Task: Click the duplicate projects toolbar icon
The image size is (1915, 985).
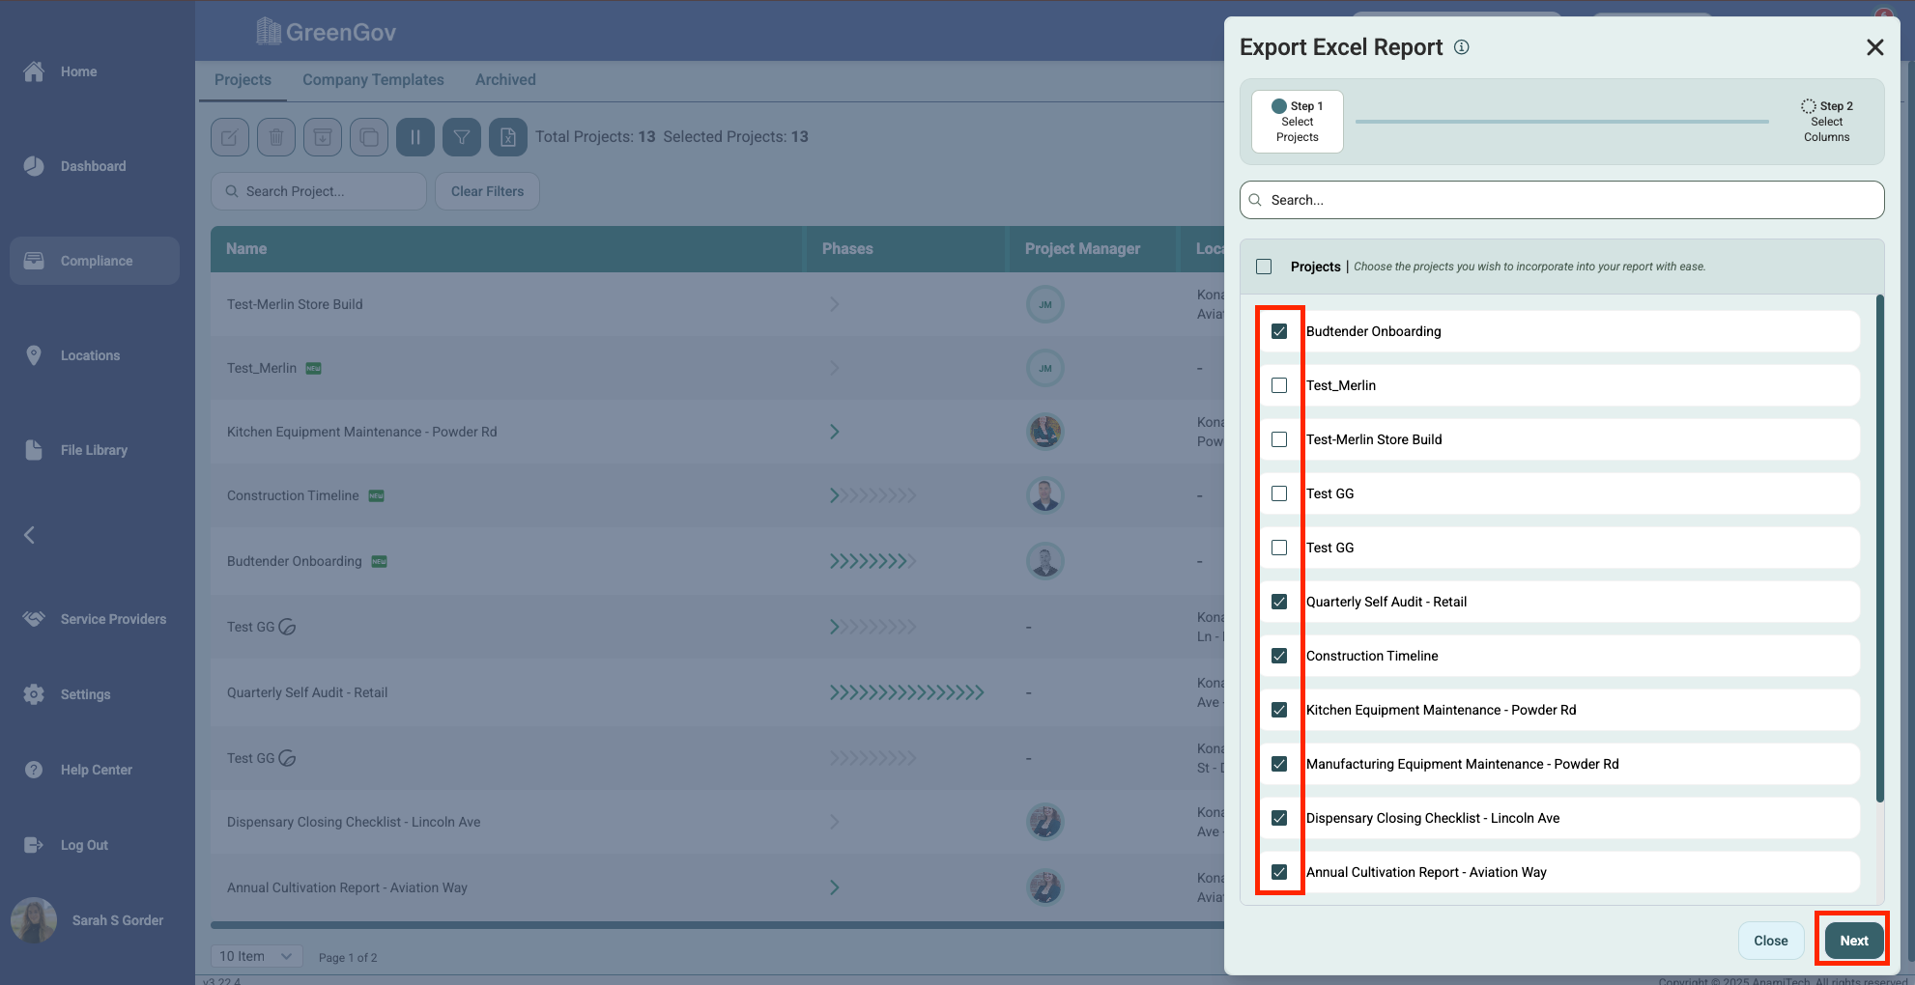Action: coord(369,137)
